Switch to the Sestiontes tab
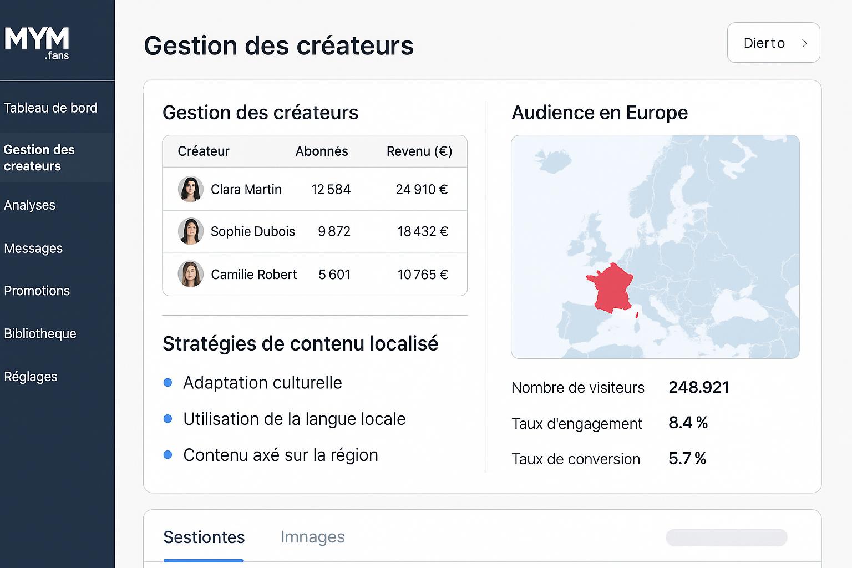The height and width of the screenshot is (568, 852). pos(204,537)
